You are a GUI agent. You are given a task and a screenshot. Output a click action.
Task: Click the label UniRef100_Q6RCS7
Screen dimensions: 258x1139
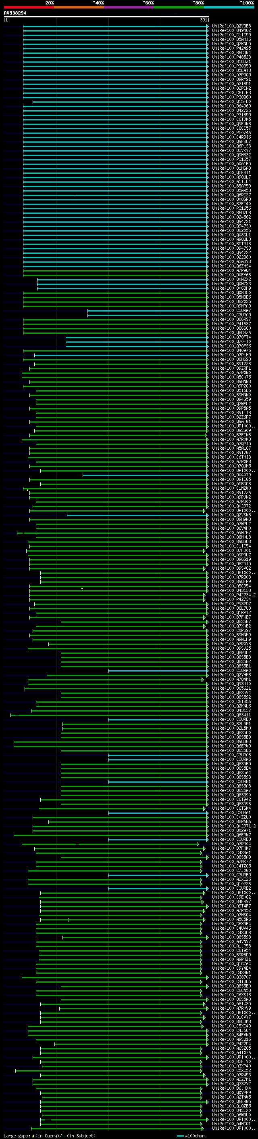[x=231, y=195]
